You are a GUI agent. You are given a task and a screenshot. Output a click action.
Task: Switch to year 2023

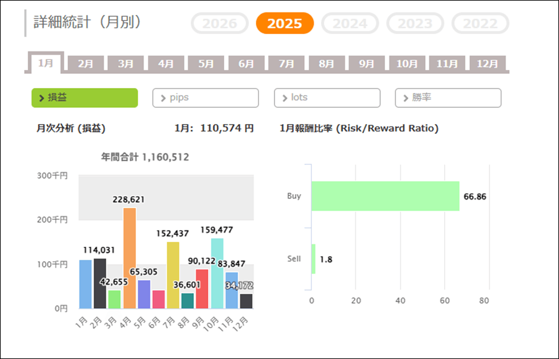(x=415, y=24)
